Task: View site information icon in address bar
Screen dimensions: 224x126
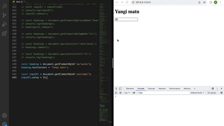Action: [133, 2]
